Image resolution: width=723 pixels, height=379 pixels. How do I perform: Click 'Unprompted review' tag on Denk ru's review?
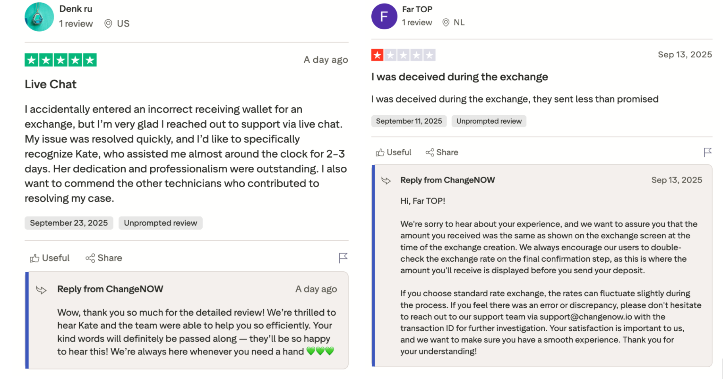click(160, 223)
